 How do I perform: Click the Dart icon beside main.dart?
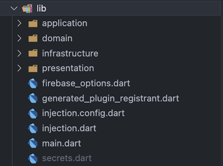33,143
